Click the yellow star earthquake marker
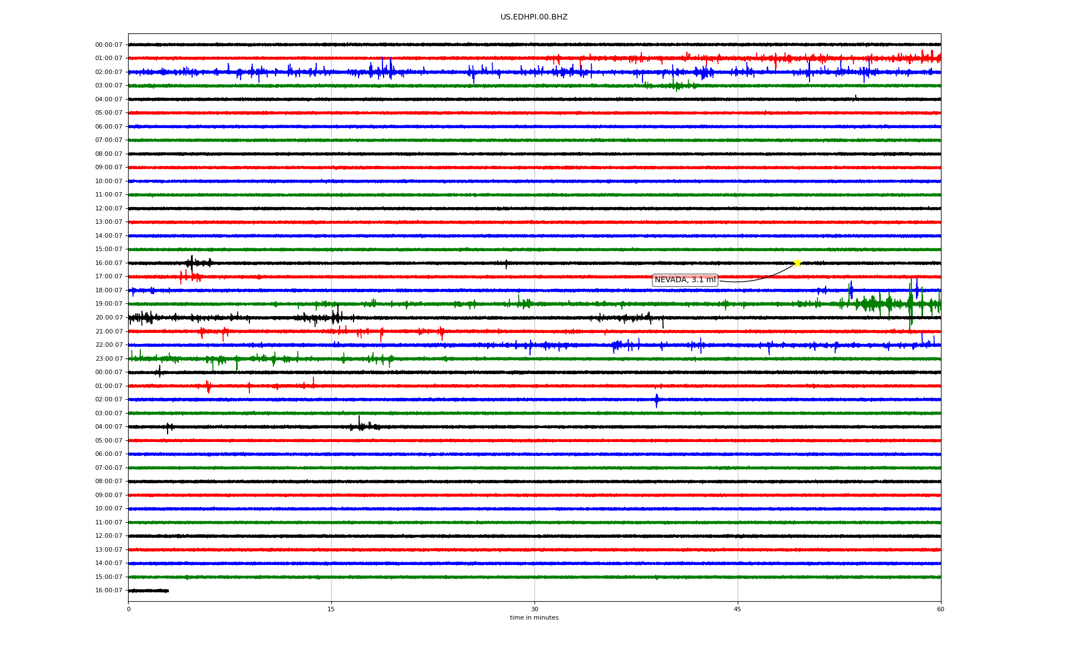The image size is (1069, 668). click(x=797, y=263)
